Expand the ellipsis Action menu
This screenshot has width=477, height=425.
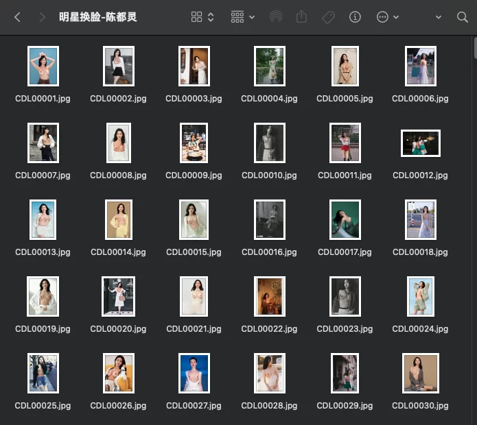tap(388, 17)
